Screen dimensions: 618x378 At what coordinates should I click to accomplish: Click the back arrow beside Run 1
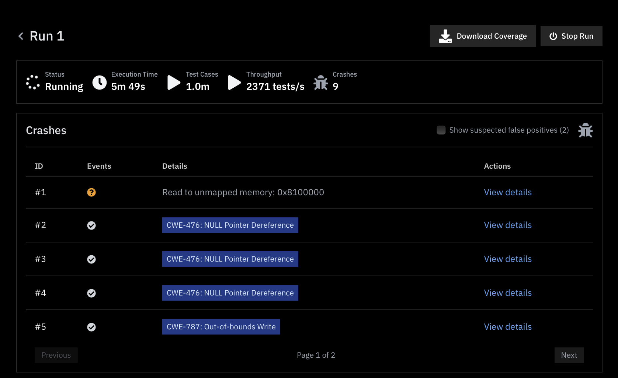point(21,36)
